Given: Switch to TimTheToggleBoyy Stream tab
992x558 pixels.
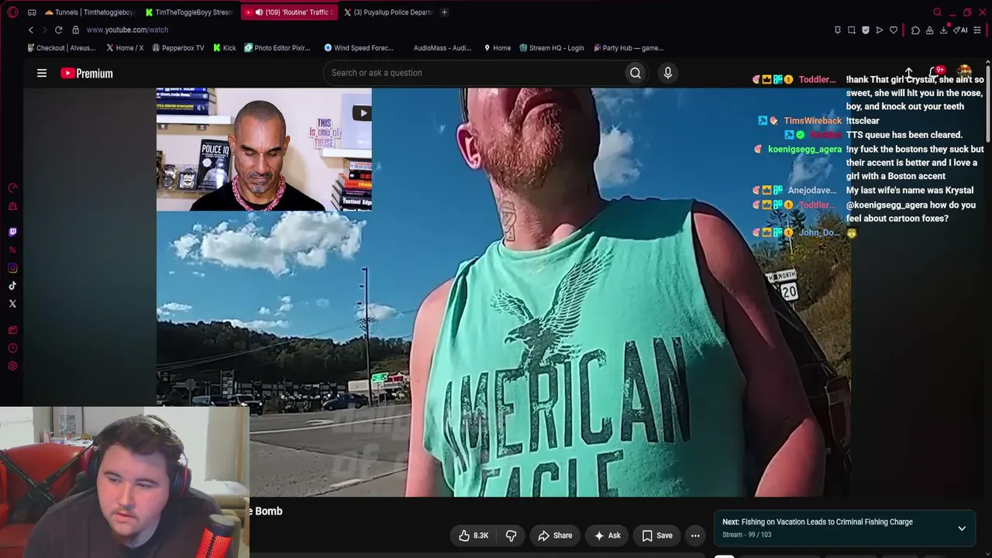Looking at the screenshot, I should pyautogui.click(x=189, y=12).
